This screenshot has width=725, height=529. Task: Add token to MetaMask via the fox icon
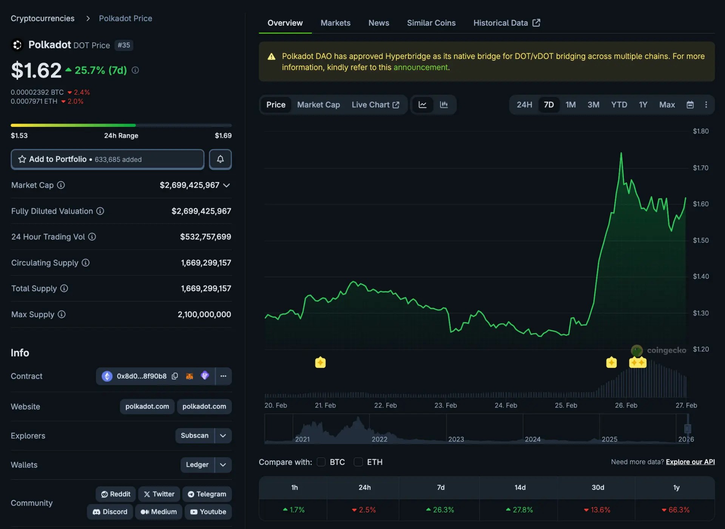click(190, 376)
